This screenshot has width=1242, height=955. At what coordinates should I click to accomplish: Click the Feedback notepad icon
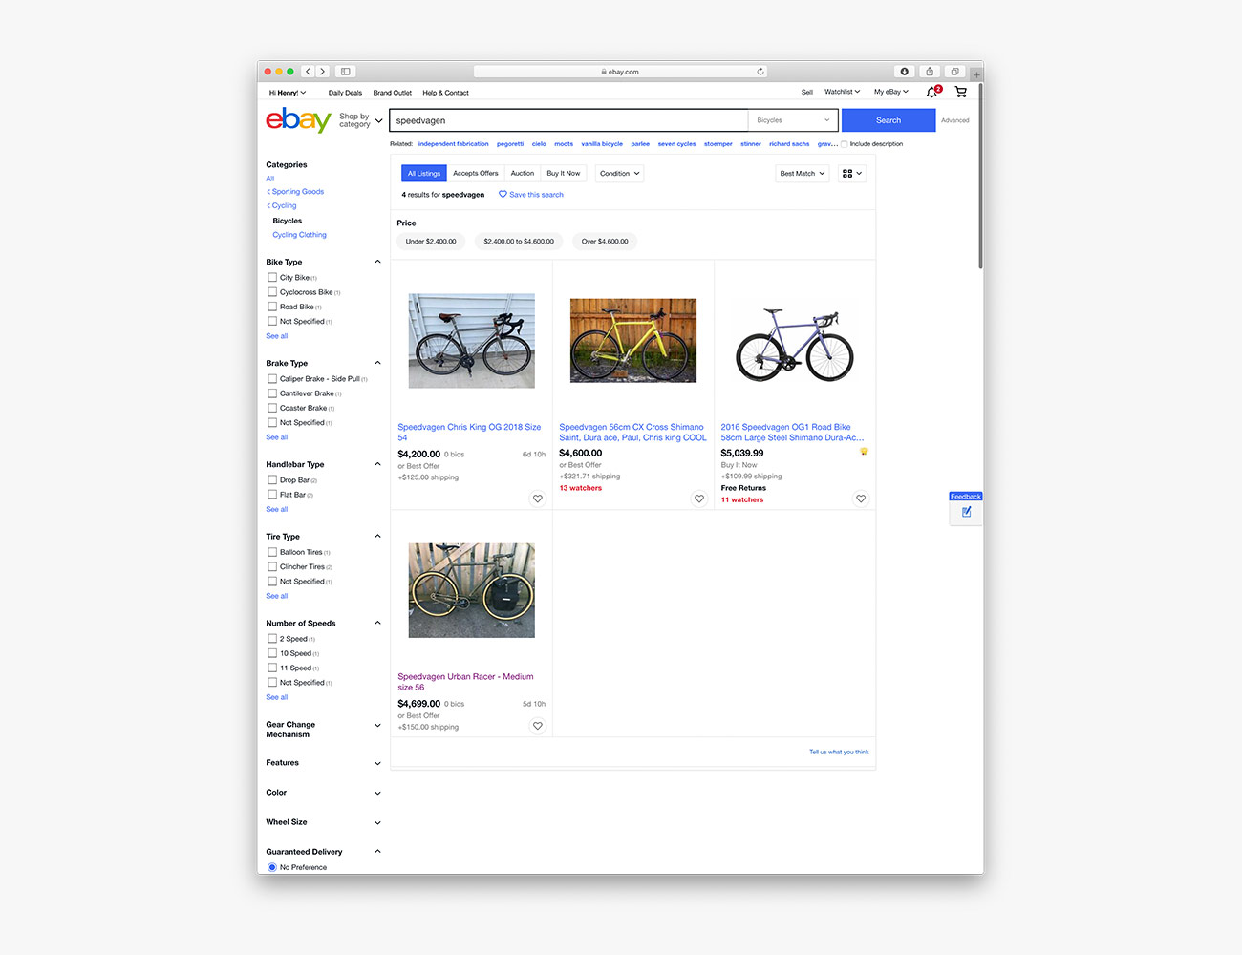tap(966, 513)
